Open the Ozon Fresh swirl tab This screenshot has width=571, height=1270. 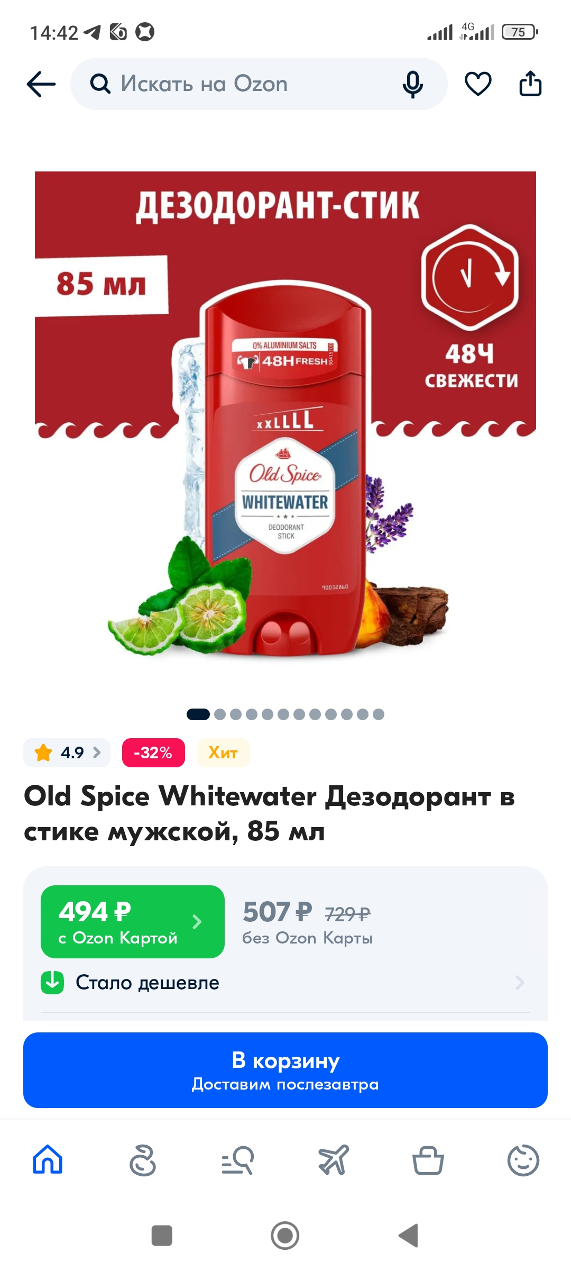click(143, 1159)
